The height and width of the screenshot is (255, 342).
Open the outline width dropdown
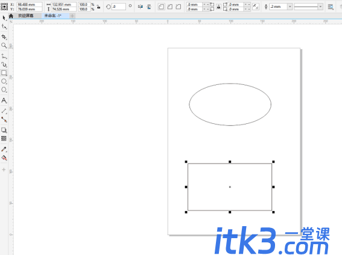coord(290,7)
